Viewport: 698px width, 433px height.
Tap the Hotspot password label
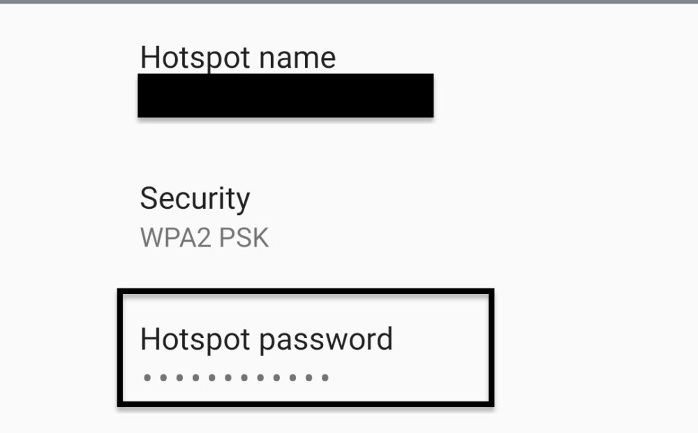[x=267, y=339]
